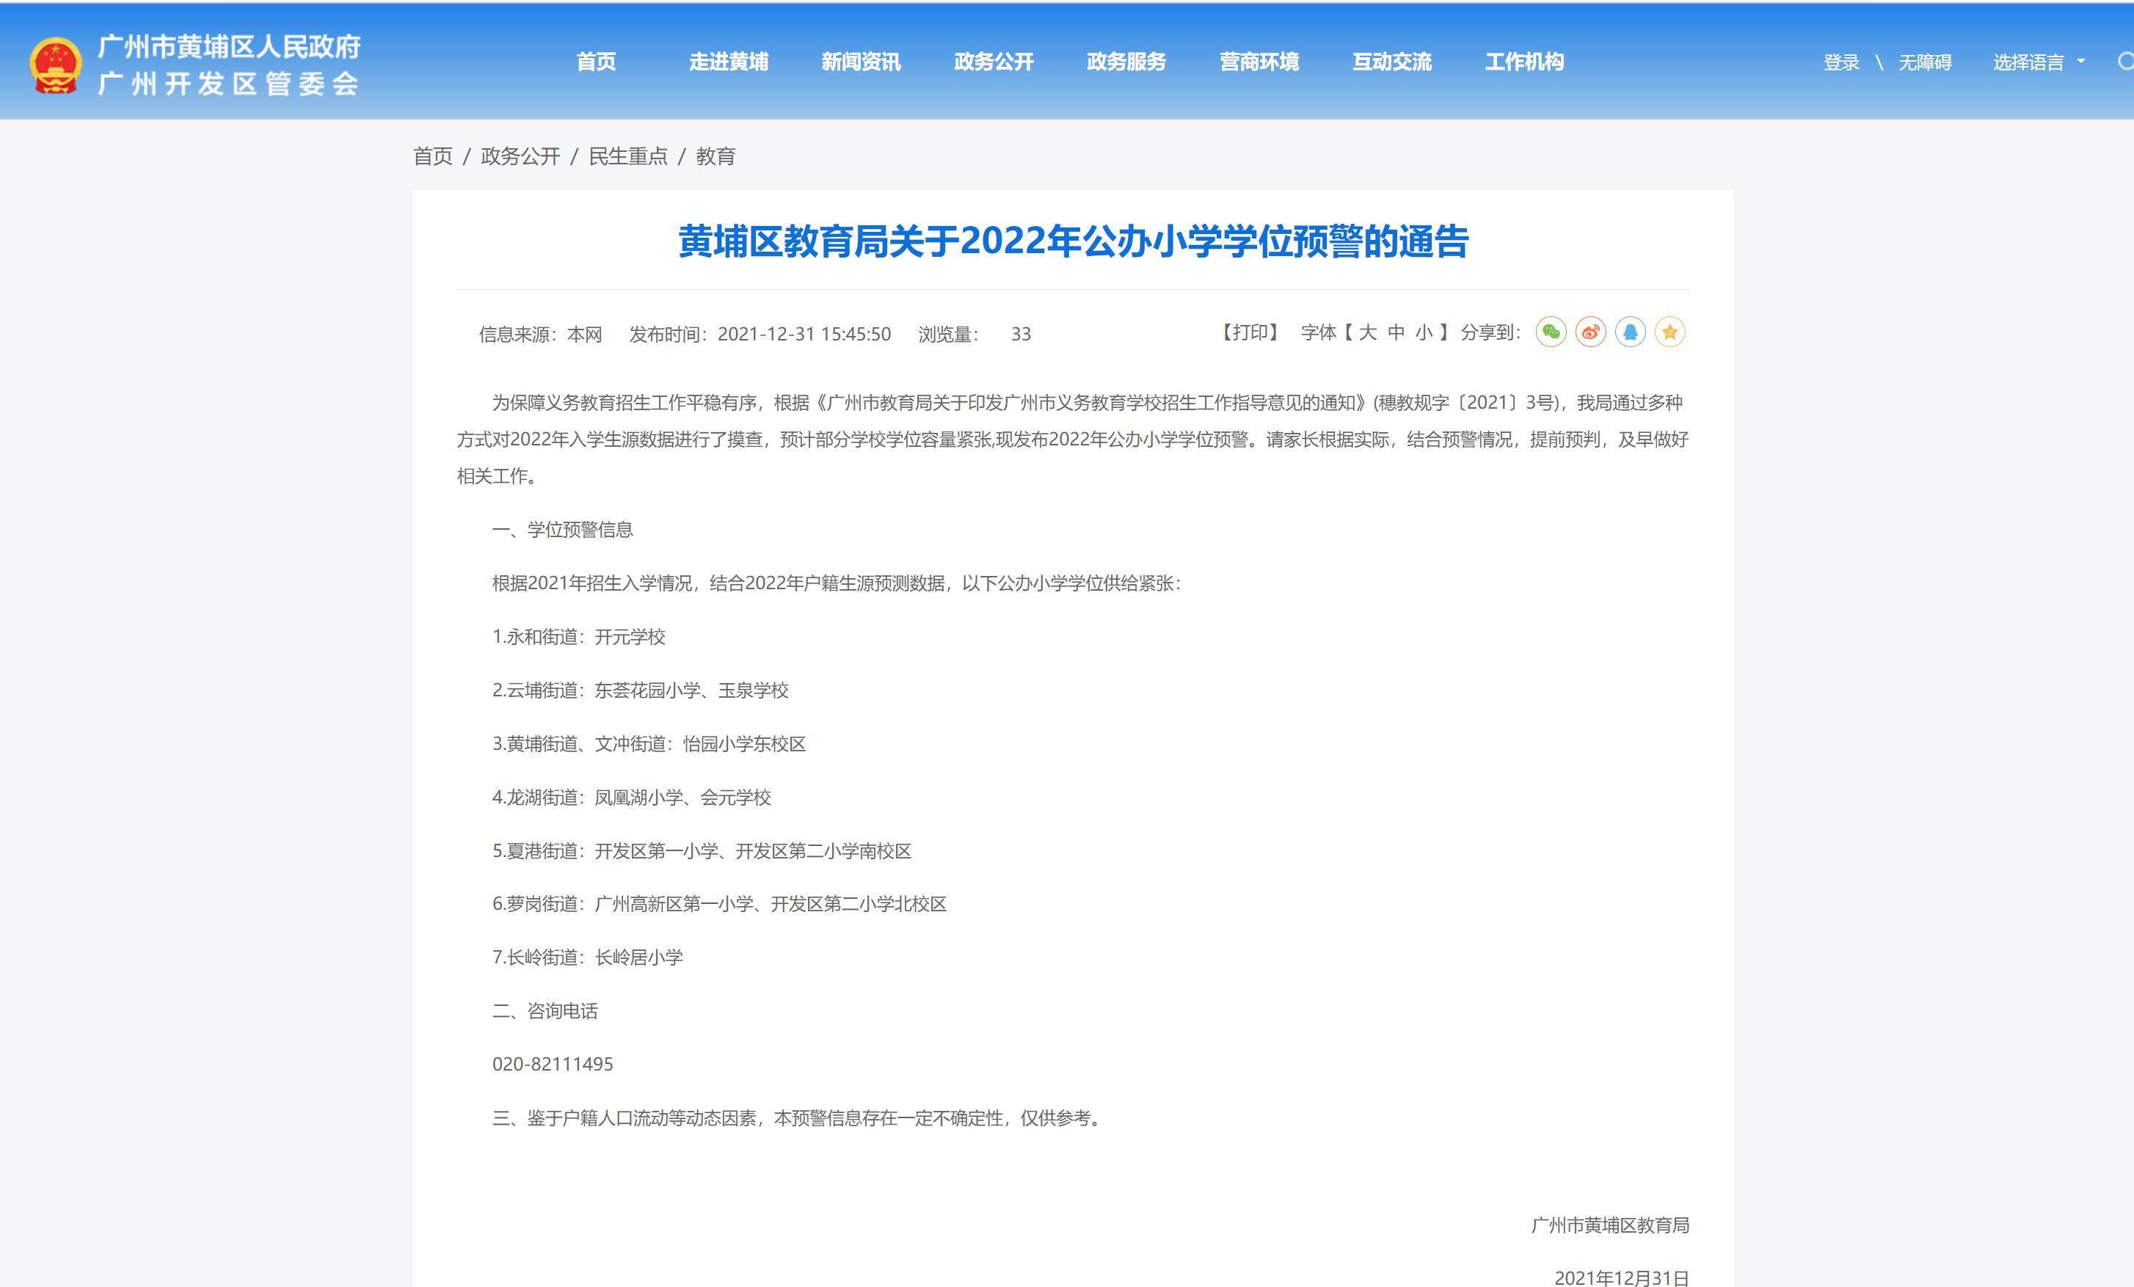Click the 登录 login link
The height and width of the screenshot is (1287, 2134).
pyautogui.click(x=1841, y=62)
